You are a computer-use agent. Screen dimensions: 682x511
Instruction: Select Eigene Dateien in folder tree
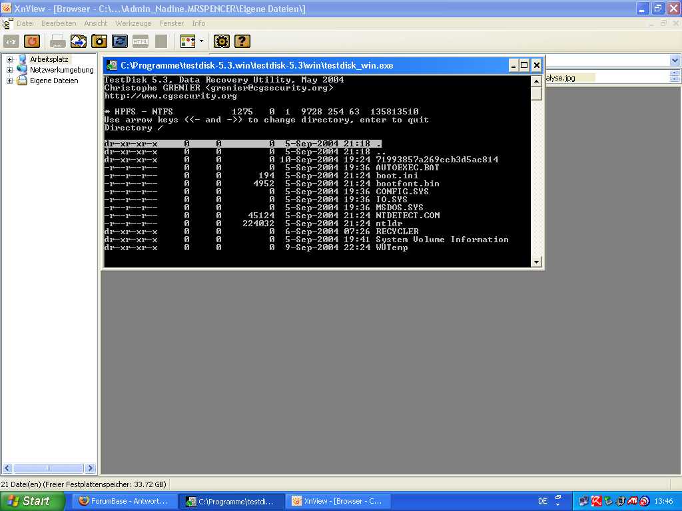coord(54,81)
